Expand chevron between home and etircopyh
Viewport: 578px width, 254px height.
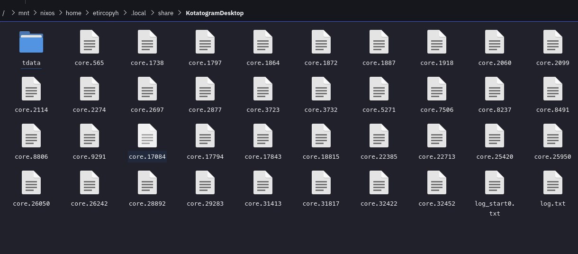click(86, 13)
